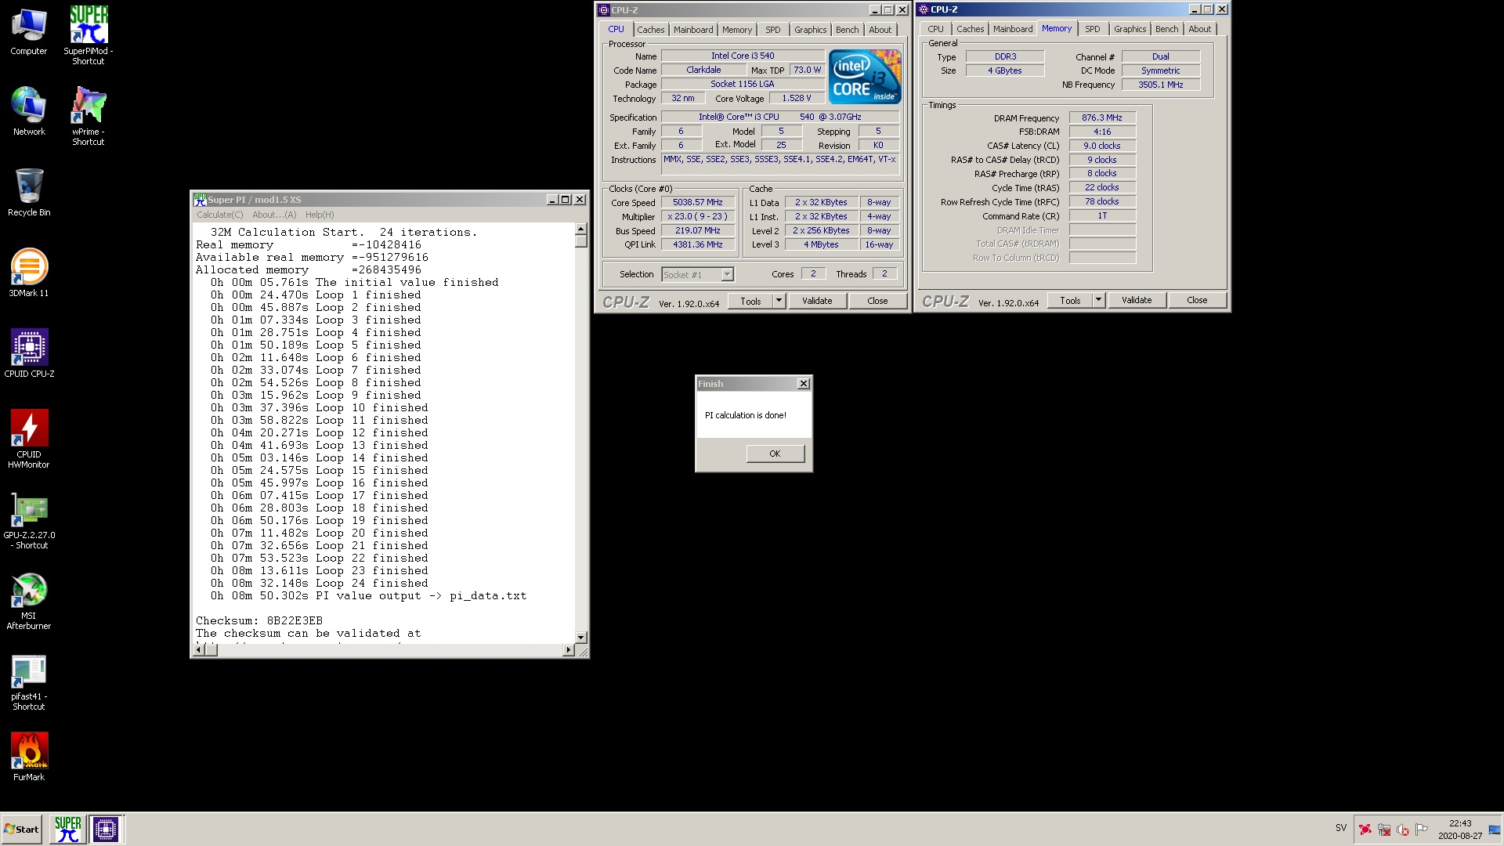Switch to Graphics tab in left CPU-Z
The height and width of the screenshot is (846, 1504).
[810, 30]
